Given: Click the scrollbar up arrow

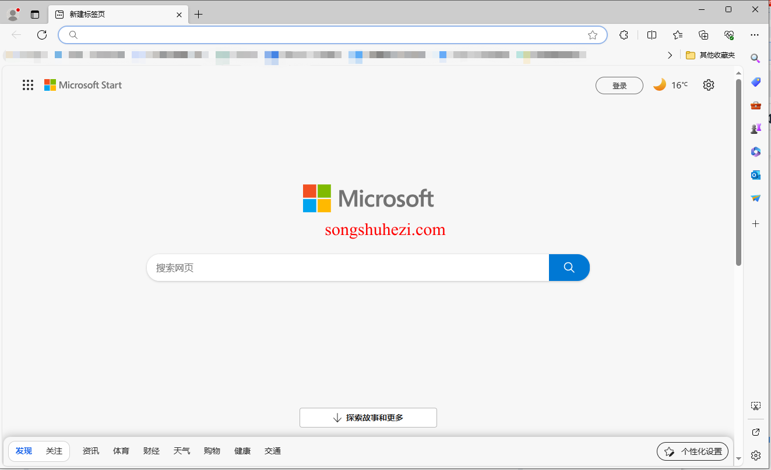Looking at the screenshot, I should pyautogui.click(x=739, y=73).
